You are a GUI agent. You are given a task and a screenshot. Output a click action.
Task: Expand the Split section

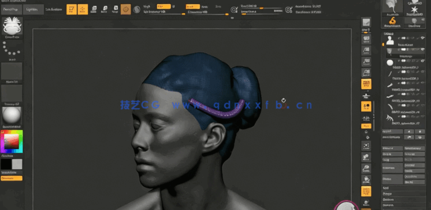point(404,187)
